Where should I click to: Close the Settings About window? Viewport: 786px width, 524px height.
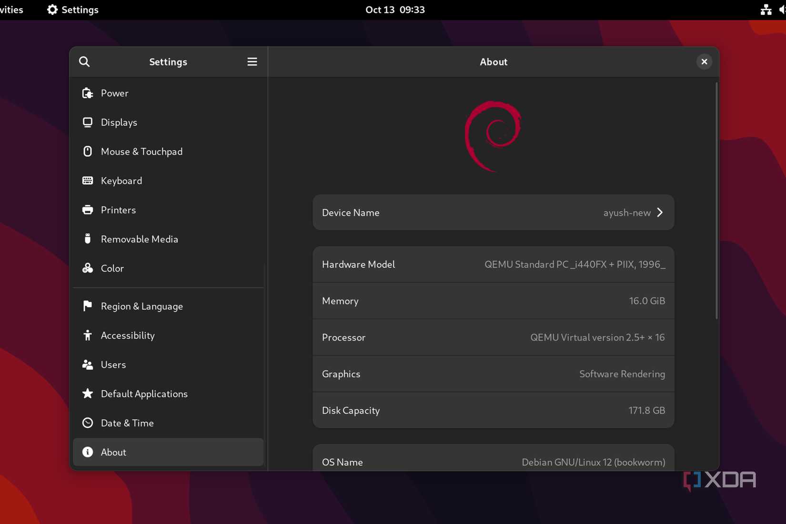pyautogui.click(x=704, y=61)
